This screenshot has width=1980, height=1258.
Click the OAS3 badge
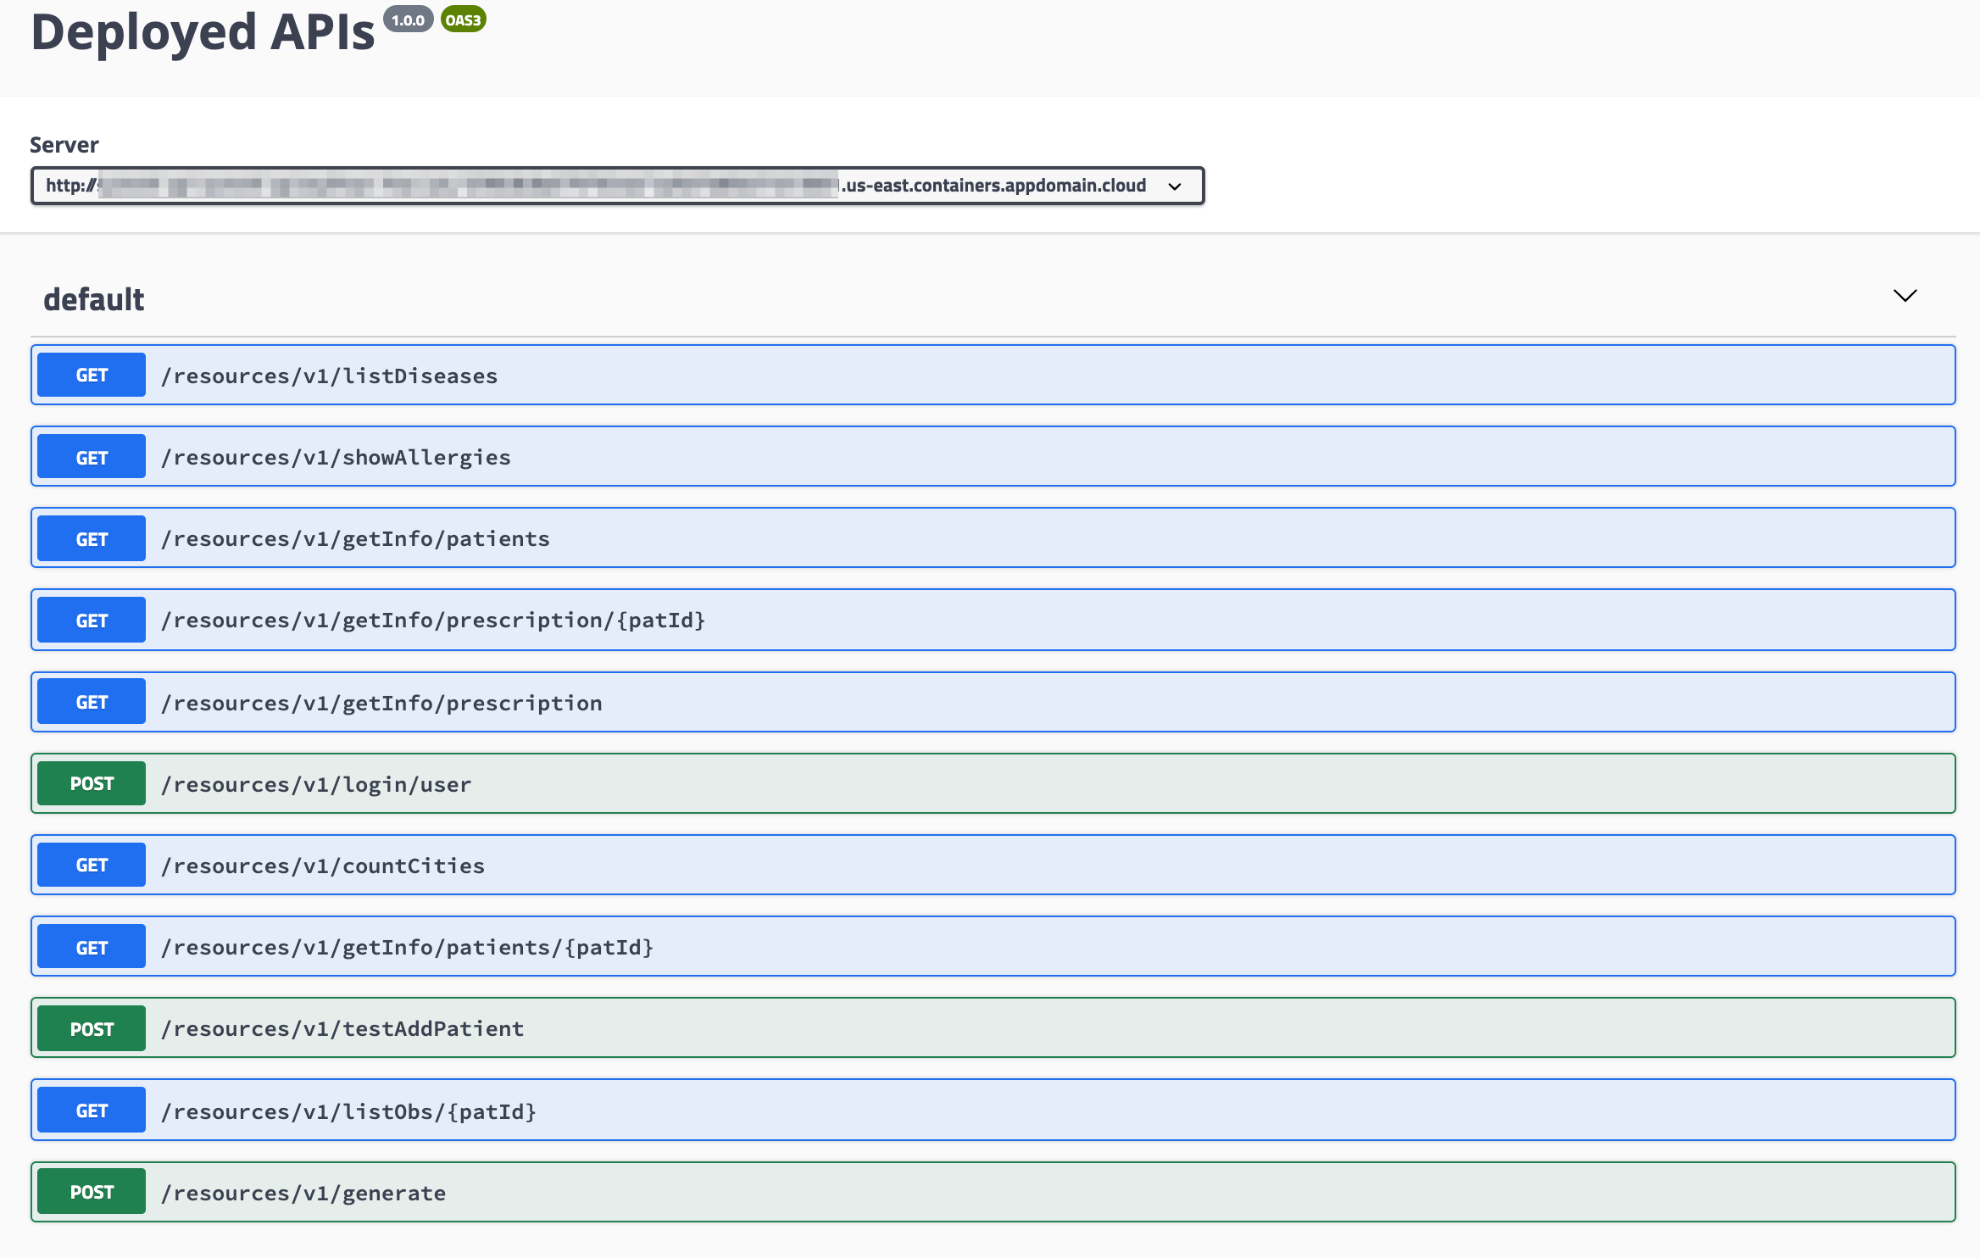(463, 19)
